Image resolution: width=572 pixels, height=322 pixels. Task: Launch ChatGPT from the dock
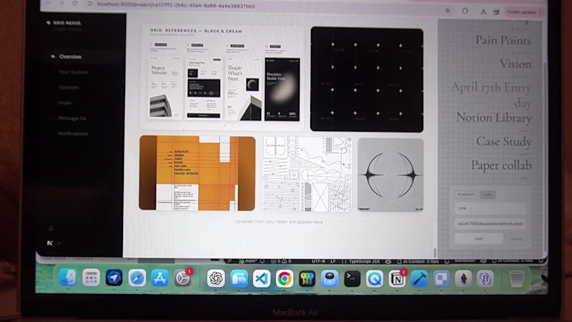tap(216, 278)
